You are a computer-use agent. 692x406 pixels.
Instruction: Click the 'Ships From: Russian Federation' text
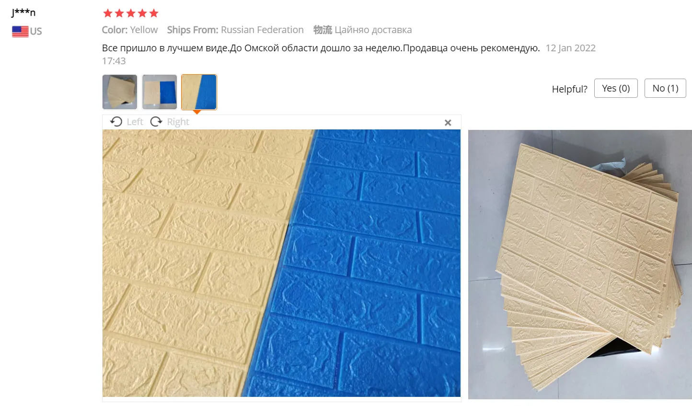coord(235,30)
